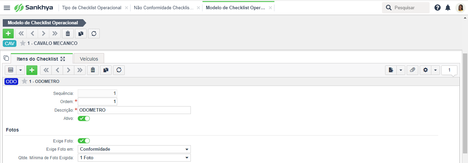468x163 pixels.
Task: Delete the checklist item using the trash icon
Action: 93,70
